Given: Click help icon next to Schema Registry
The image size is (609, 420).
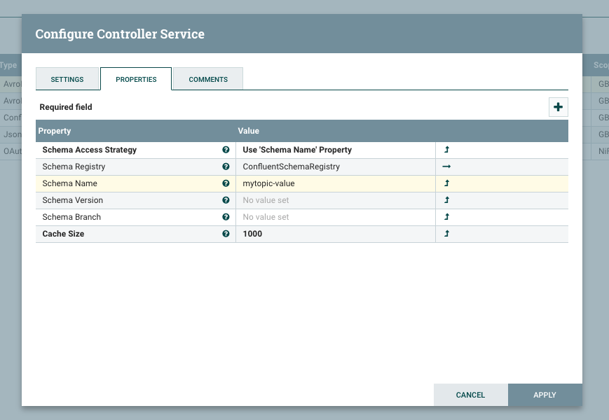Looking at the screenshot, I should [226, 167].
